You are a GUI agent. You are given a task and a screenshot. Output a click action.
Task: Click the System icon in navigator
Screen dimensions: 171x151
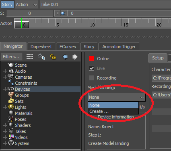pyautogui.click(x=11, y=143)
